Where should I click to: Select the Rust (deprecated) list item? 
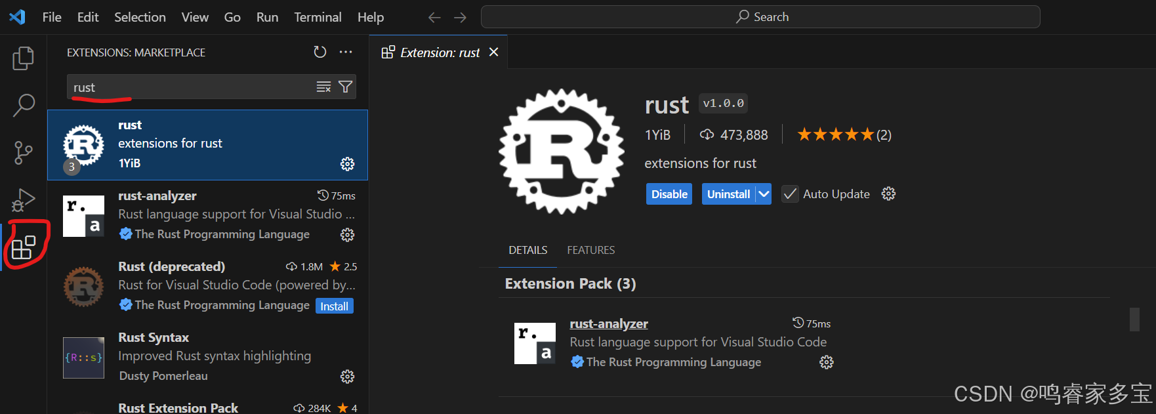coord(207,286)
